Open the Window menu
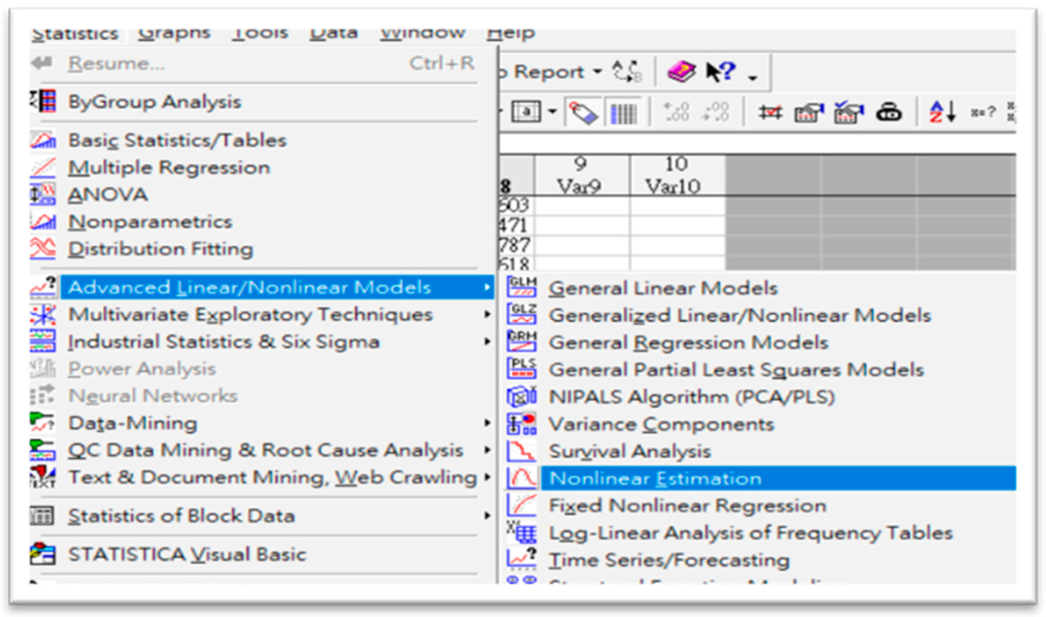The image size is (1046, 617). 423,33
